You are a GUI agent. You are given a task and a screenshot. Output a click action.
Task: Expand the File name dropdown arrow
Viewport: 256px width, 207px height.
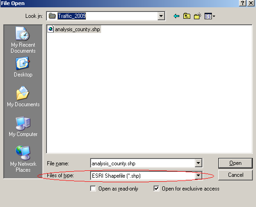pyautogui.click(x=199, y=163)
